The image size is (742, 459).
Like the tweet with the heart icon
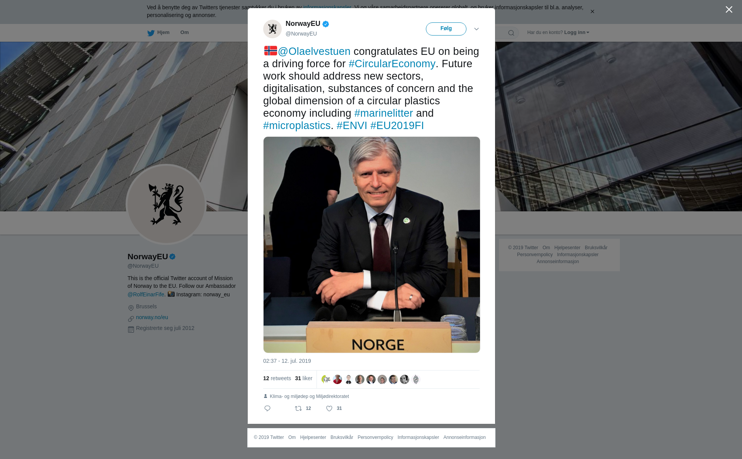point(329,408)
